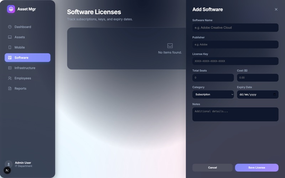Click the Asset Mgr title text
Viewport: 285px width, 178px height.
point(26,9)
